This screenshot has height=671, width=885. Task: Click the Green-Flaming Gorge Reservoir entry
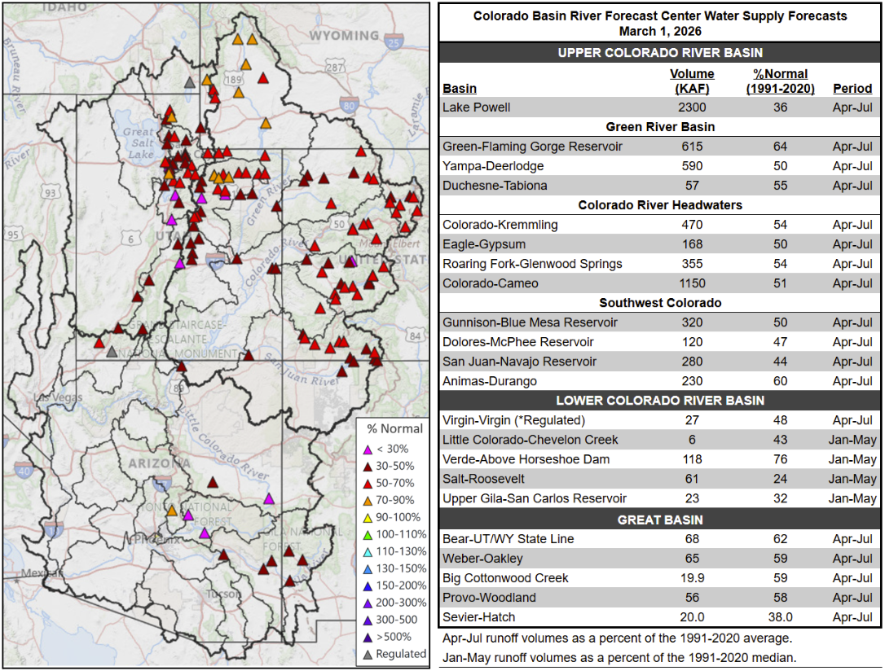click(x=532, y=147)
